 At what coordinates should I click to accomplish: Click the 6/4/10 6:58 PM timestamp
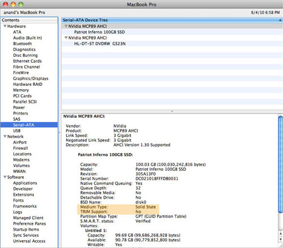pyautogui.click(x=265, y=12)
